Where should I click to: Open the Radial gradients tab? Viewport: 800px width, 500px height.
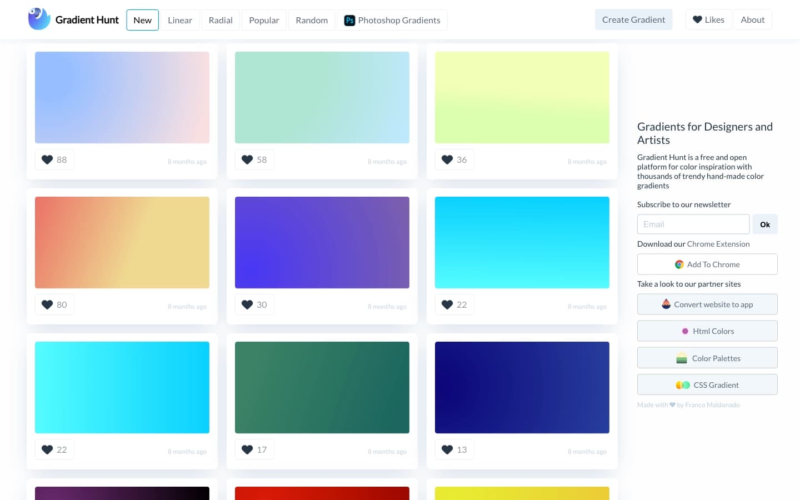point(221,20)
